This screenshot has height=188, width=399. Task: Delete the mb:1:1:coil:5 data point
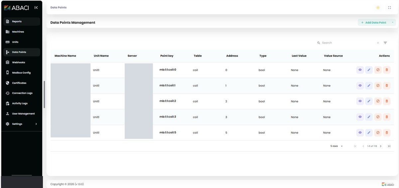(x=387, y=133)
